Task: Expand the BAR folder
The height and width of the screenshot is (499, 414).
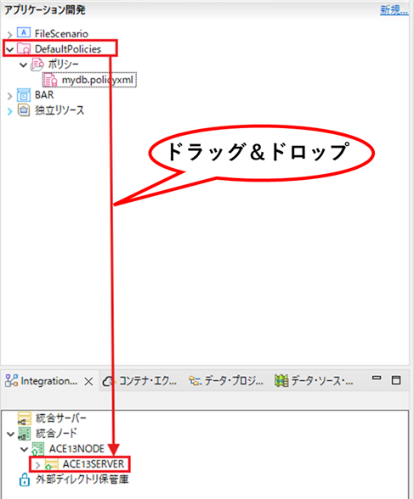Action: click(x=9, y=96)
